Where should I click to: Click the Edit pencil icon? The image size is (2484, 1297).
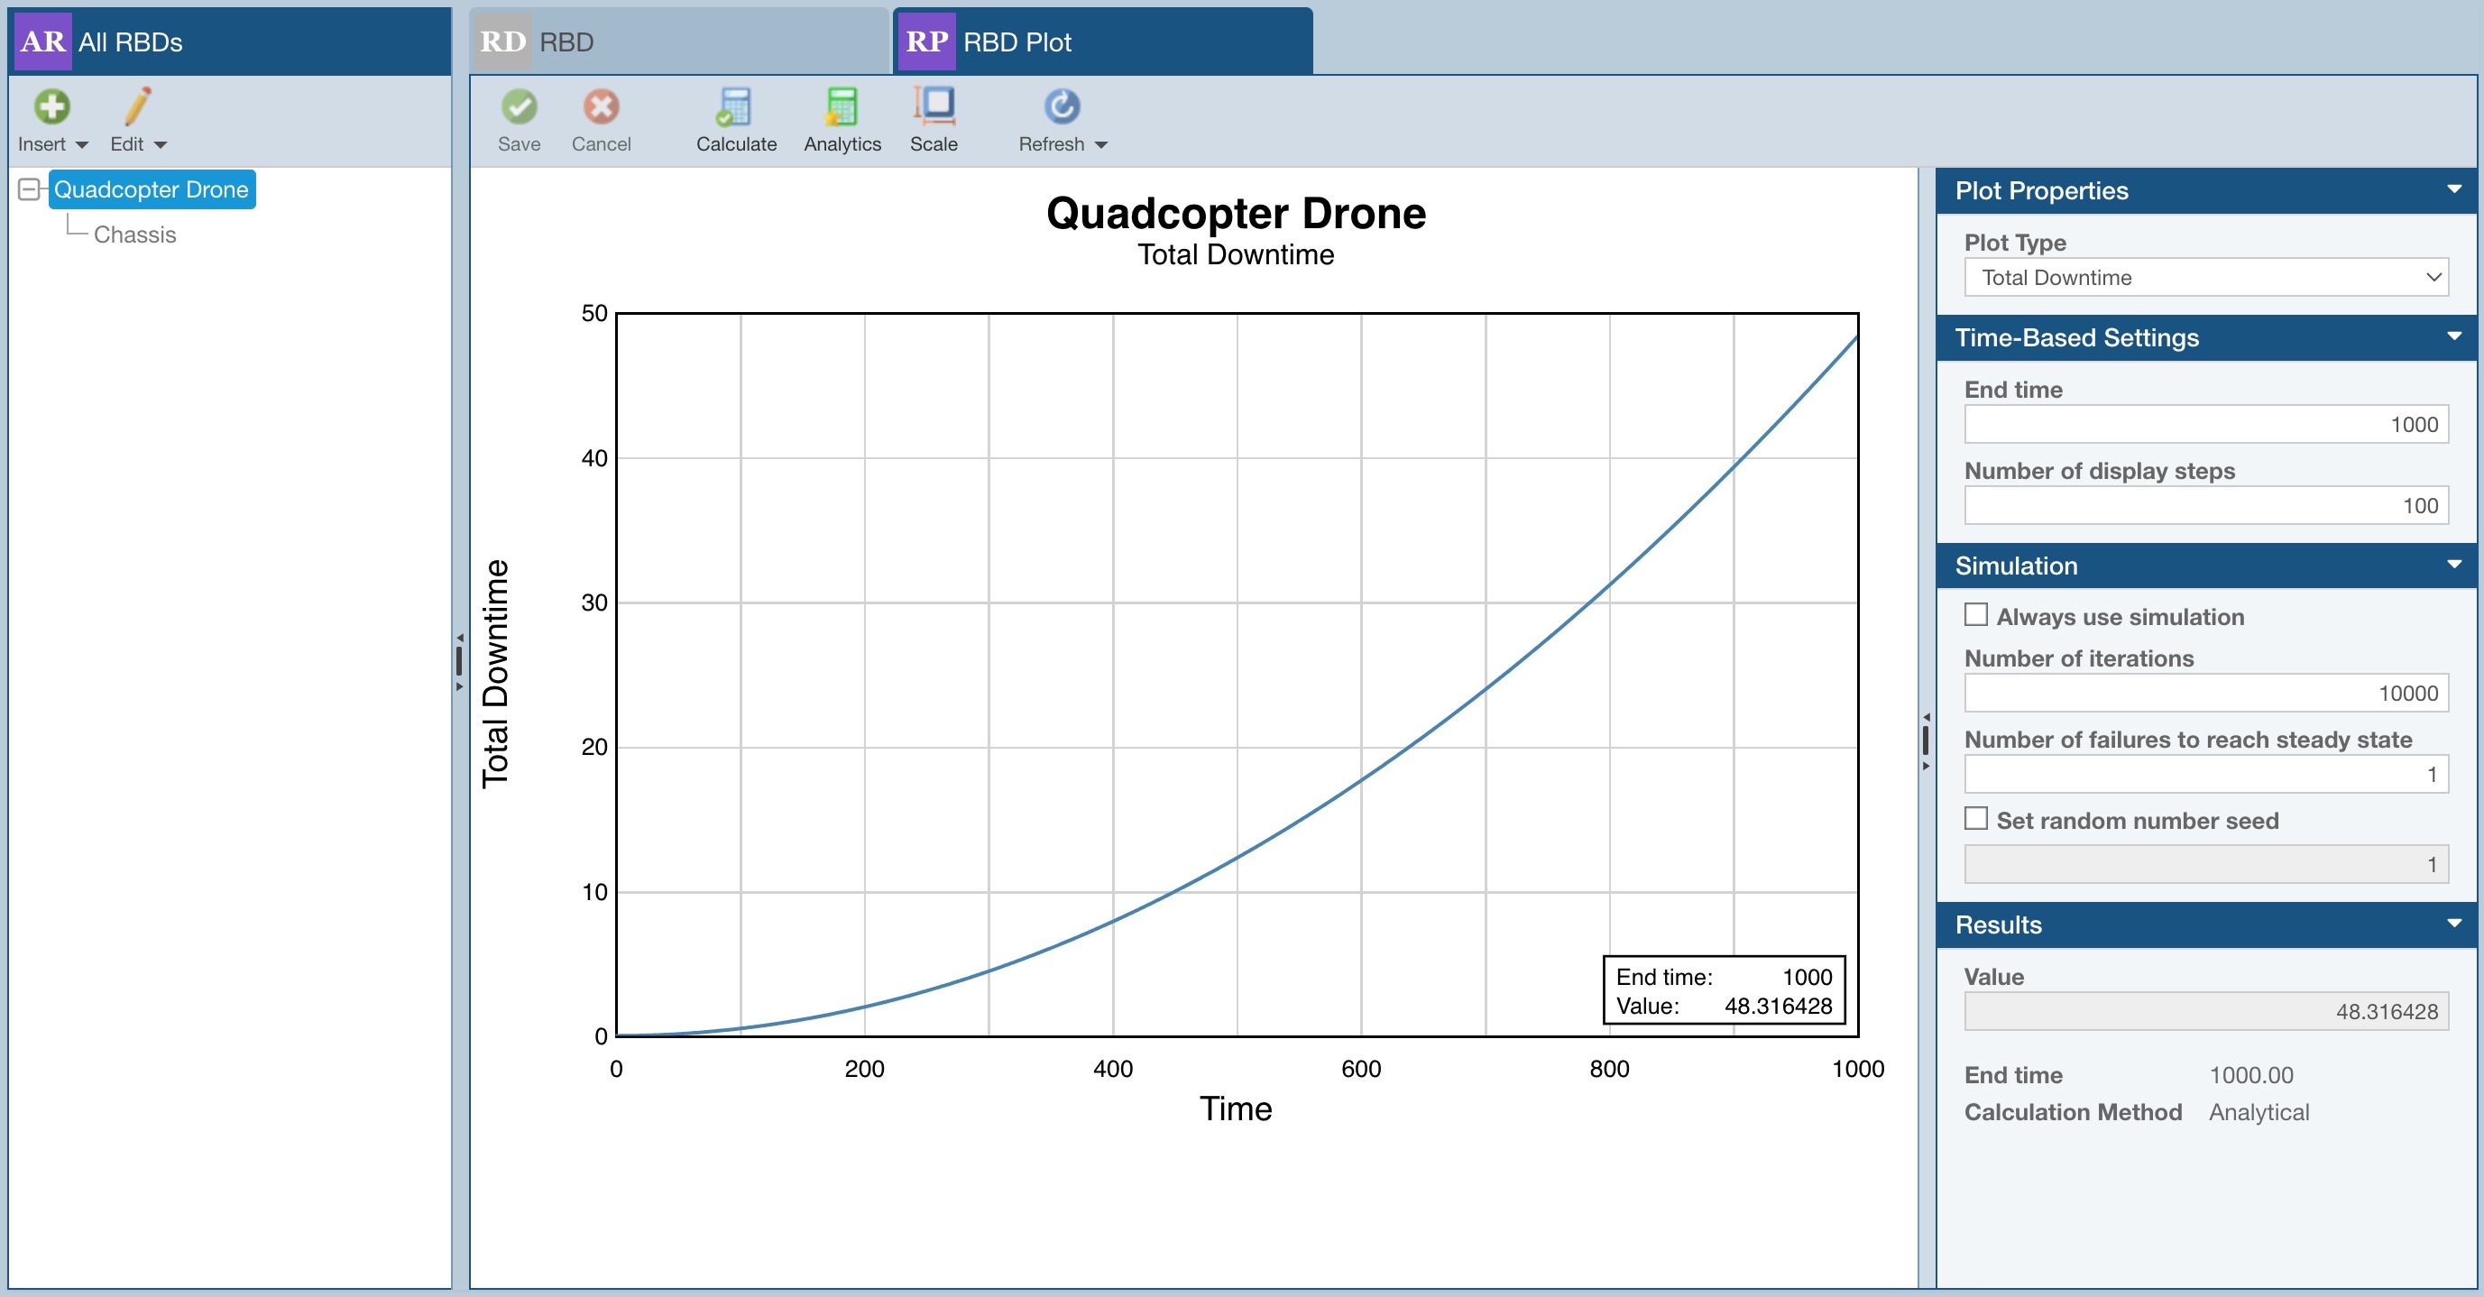[138, 107]
